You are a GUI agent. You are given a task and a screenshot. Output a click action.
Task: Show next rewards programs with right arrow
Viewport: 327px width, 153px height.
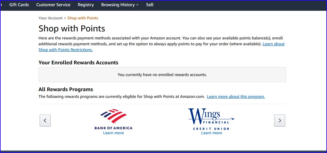280,120
